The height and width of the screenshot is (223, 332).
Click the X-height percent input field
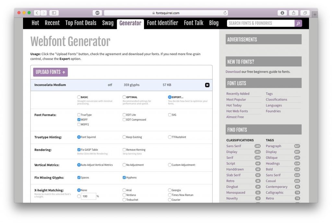click(x=89, y=196)
